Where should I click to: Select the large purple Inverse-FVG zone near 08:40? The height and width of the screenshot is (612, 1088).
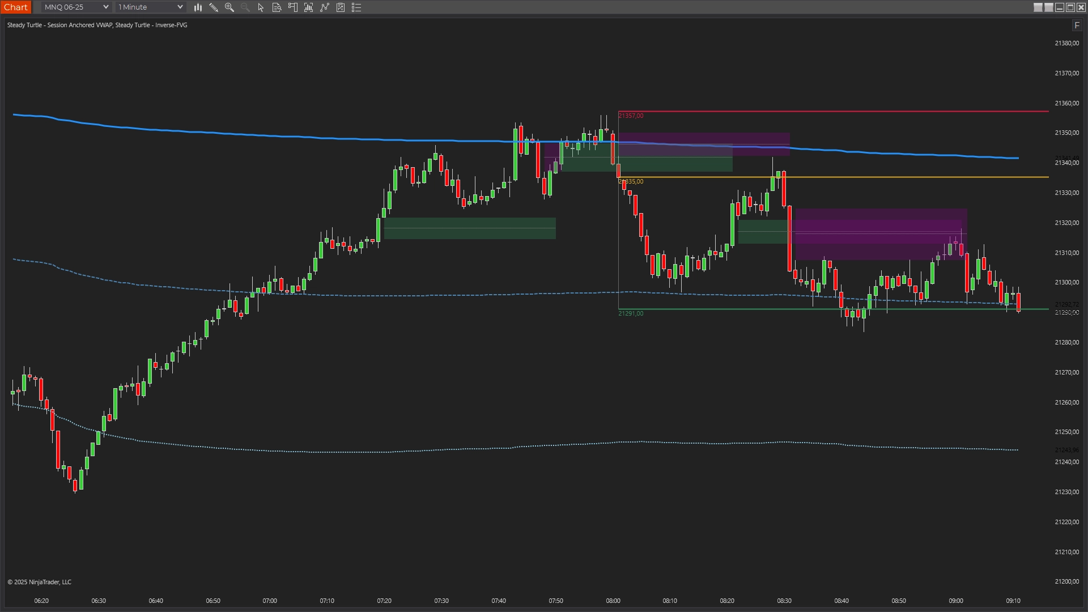coord(881,235)
